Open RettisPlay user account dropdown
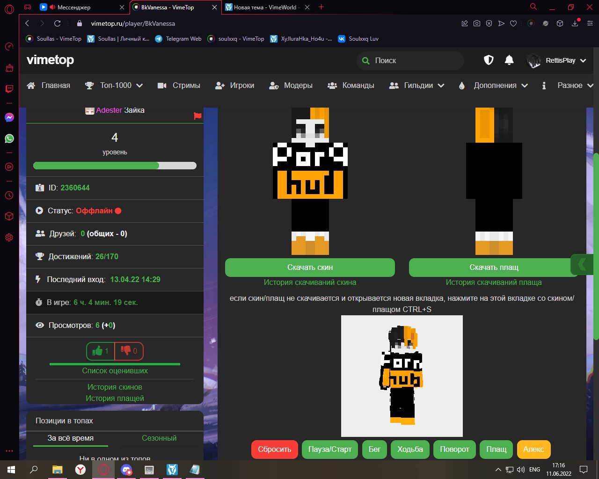Viewport: 599px width, 479px height. click(557, 60)
